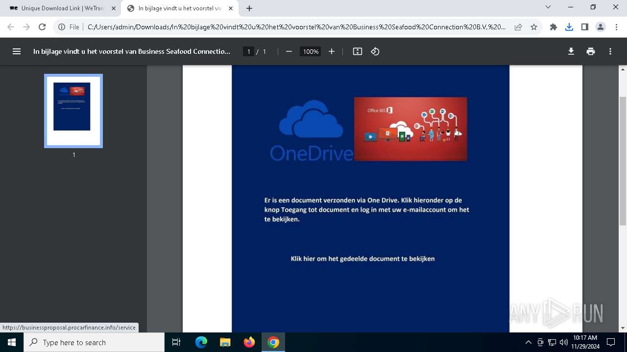
Task: Toggle Chrome side panel
Action: pos(585,27)
